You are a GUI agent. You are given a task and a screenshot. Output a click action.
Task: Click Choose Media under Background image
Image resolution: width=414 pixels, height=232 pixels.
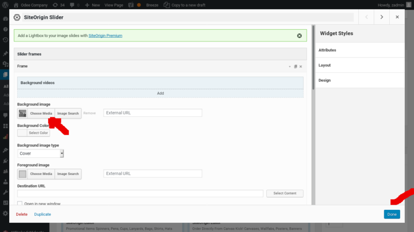pyautogui.click(x=41, y=113)
